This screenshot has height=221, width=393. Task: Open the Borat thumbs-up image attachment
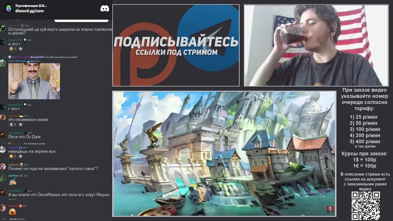34,81
